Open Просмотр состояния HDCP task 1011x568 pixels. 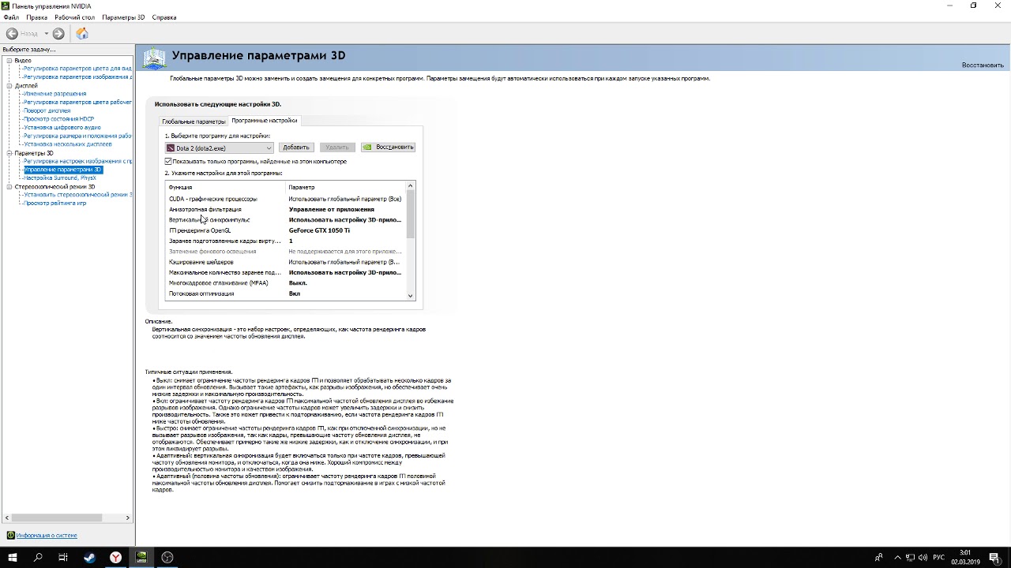pos(58,119)
